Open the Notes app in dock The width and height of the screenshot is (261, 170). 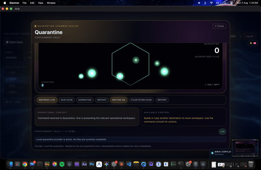pos(136,164)
